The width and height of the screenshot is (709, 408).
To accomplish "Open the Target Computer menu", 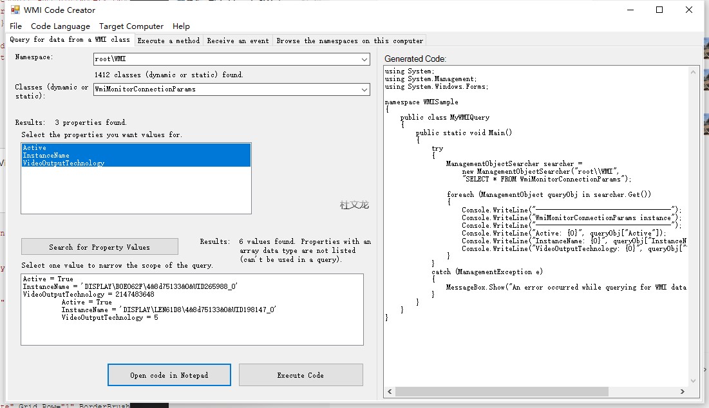I will click(131, 26).
